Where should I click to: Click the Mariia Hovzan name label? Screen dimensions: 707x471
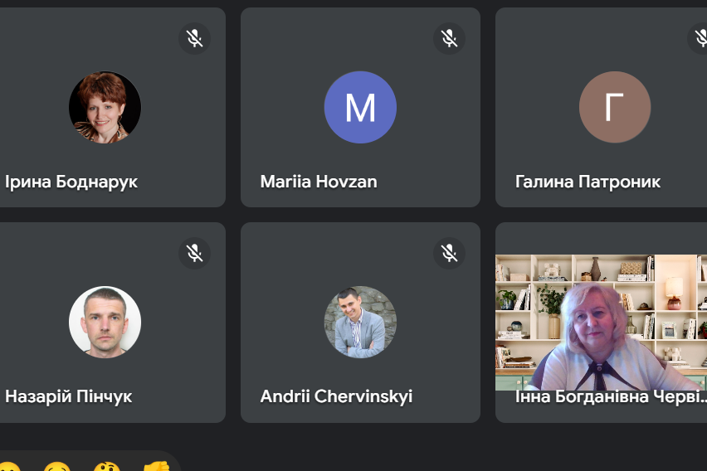[319, 182]
